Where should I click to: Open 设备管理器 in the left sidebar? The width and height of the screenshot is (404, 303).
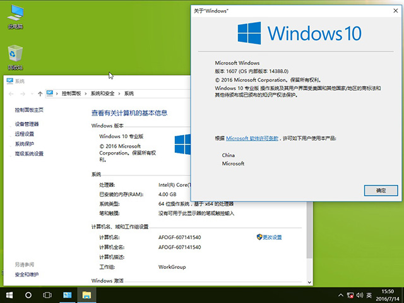coord(27,124)
